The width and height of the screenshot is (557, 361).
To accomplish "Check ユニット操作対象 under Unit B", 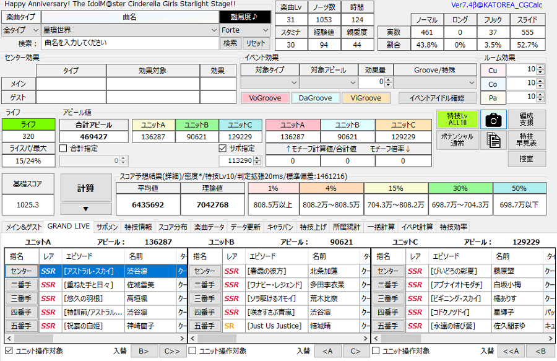I will point(192,350).
